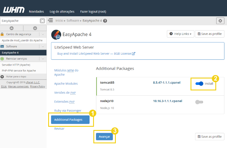Switch to Extensões PHP
The width and height of the screenshot is (227, 148).
(64, 102)
